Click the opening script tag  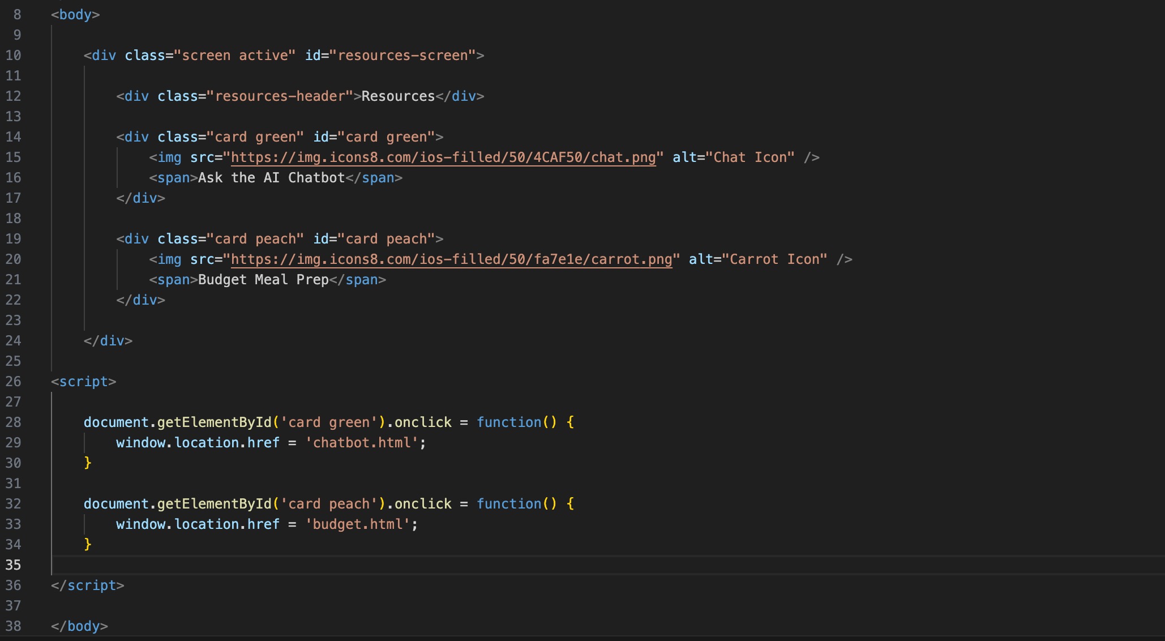83,382
